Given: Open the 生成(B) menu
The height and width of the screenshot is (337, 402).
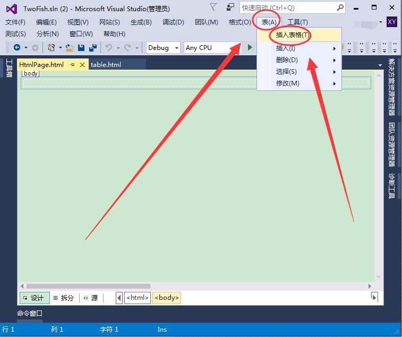Looking at the screenshot, I should [141, 22].
